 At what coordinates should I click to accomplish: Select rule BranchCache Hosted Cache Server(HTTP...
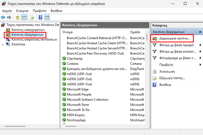[x=97, y=48]
